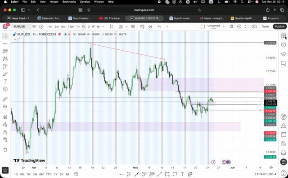This screenshot has height=178, width=288.
Task: Open the History menu in menu bar
Action: (x=54, y=2)
